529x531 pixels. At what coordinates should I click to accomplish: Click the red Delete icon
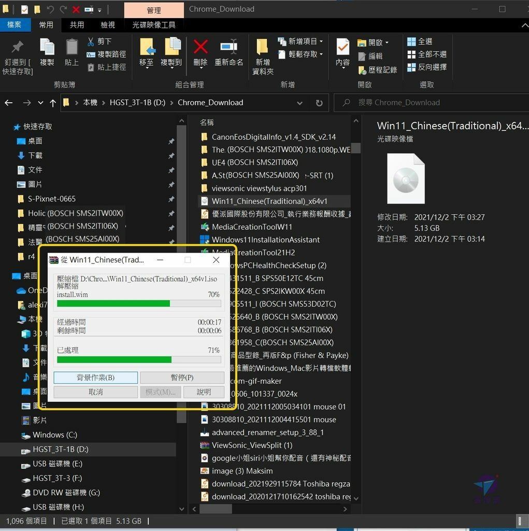[201, 47]
